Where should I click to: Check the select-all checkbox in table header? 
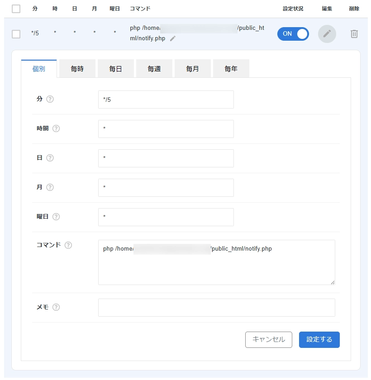pos(16,9)
